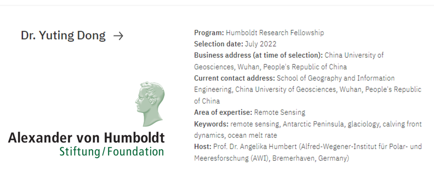The image size is (434, 170).
Task: Click the "Current contact address:" label
Action: coord(234,78)
